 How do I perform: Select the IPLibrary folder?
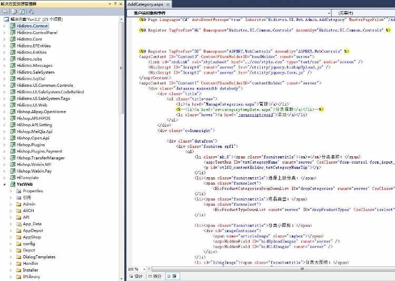coord(32,276)
